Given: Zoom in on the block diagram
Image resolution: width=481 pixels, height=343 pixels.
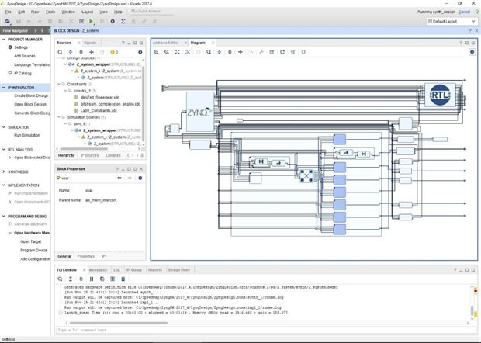Looking at the screenshot, I should 156,51.
